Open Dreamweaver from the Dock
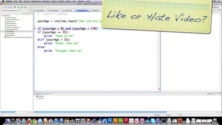 [x=121, y=121]
